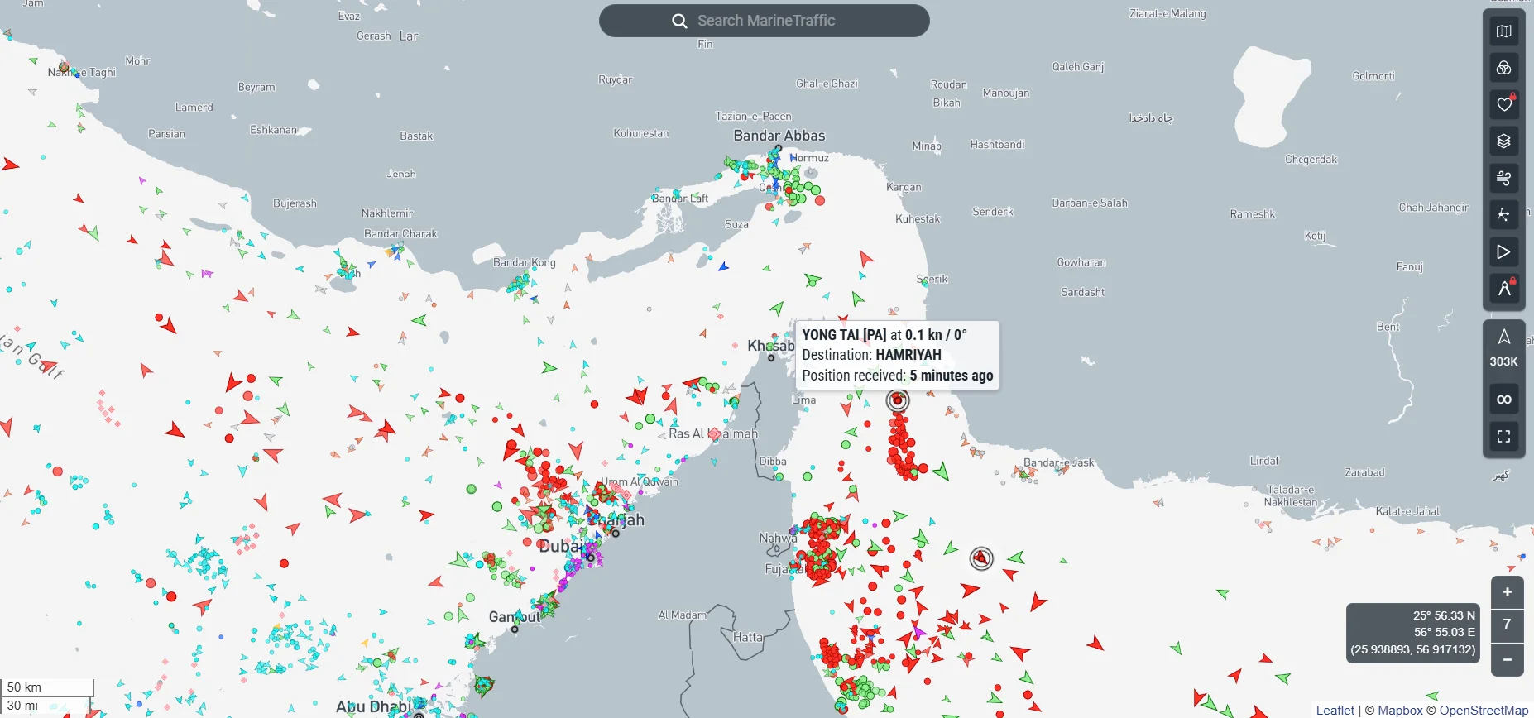Toggle the 303K vessels arrow button
The height and width of the screenshot is (718, 1534).
pyautogui.click(x=1503, y=347)
